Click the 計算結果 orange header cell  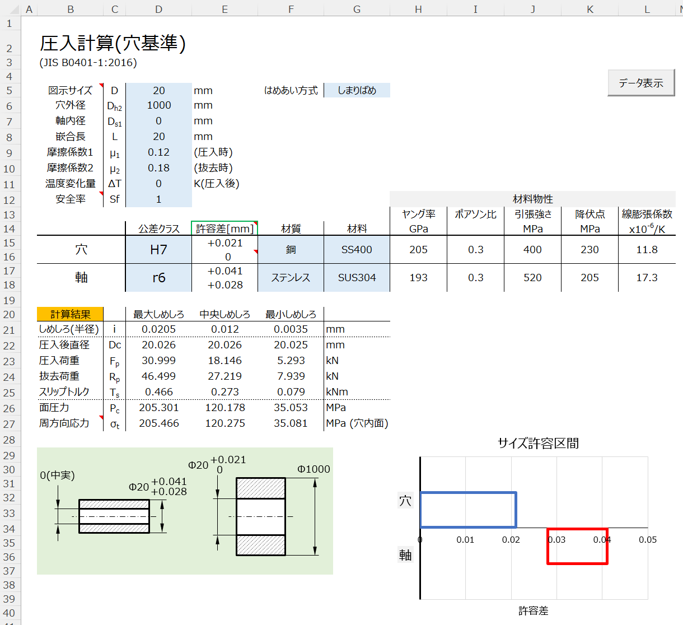click(x=71, y=314)
